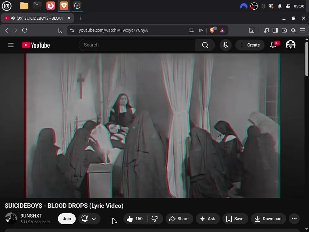Open the Linux Mint start menu
The height and width of the screenshot is (232, 309).
7,6
